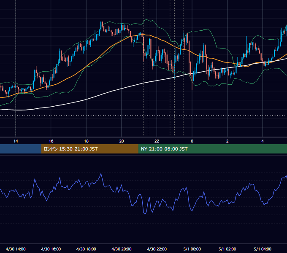Click hour label '18' under the price chart
Screen dimensions: 287x253
click(86, 141)
